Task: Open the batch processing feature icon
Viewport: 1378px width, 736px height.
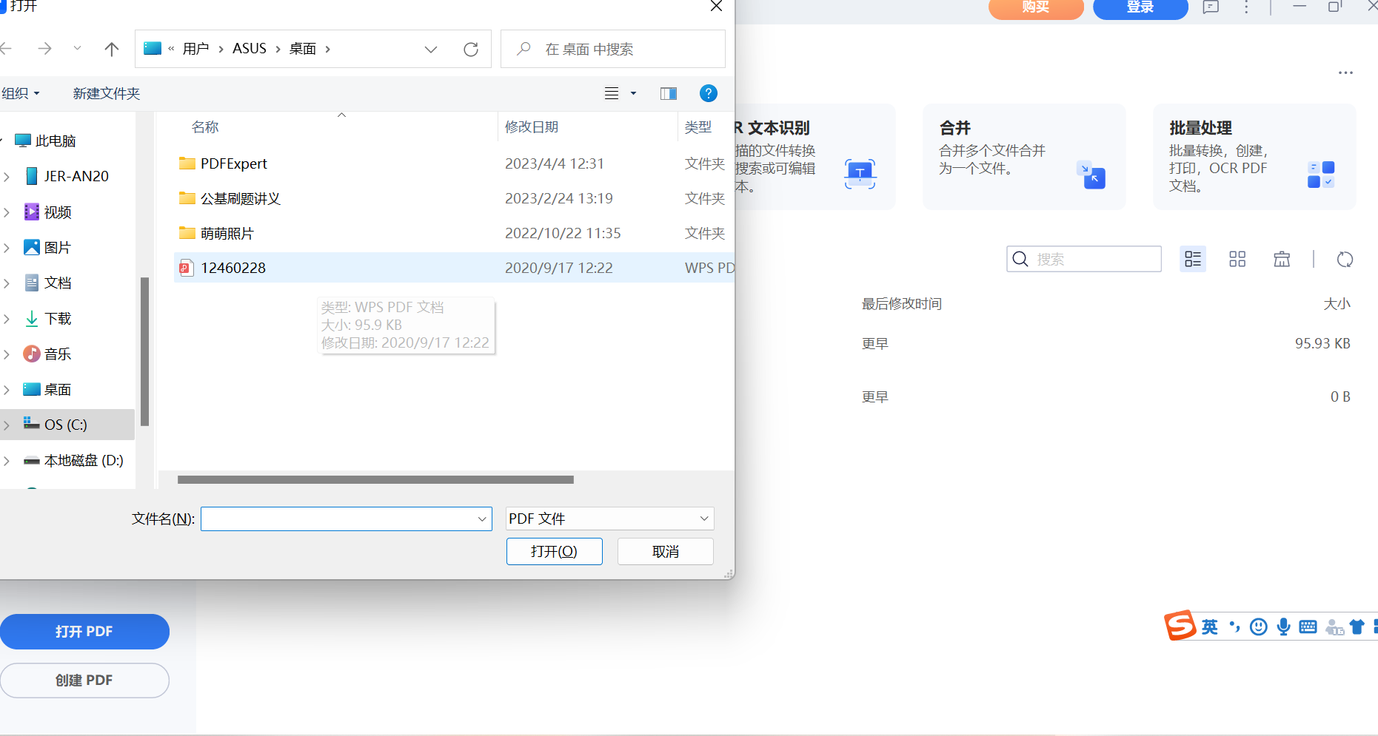Action: [x=1321, y=175]
